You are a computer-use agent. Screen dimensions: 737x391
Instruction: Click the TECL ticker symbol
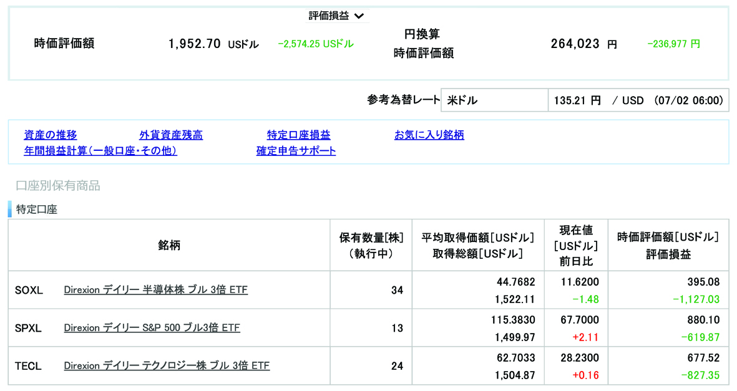[28, 366]
